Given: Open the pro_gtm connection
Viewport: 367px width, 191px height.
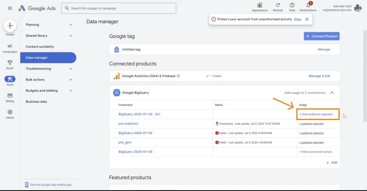Looking at the screenshot, I should point(125,142).
